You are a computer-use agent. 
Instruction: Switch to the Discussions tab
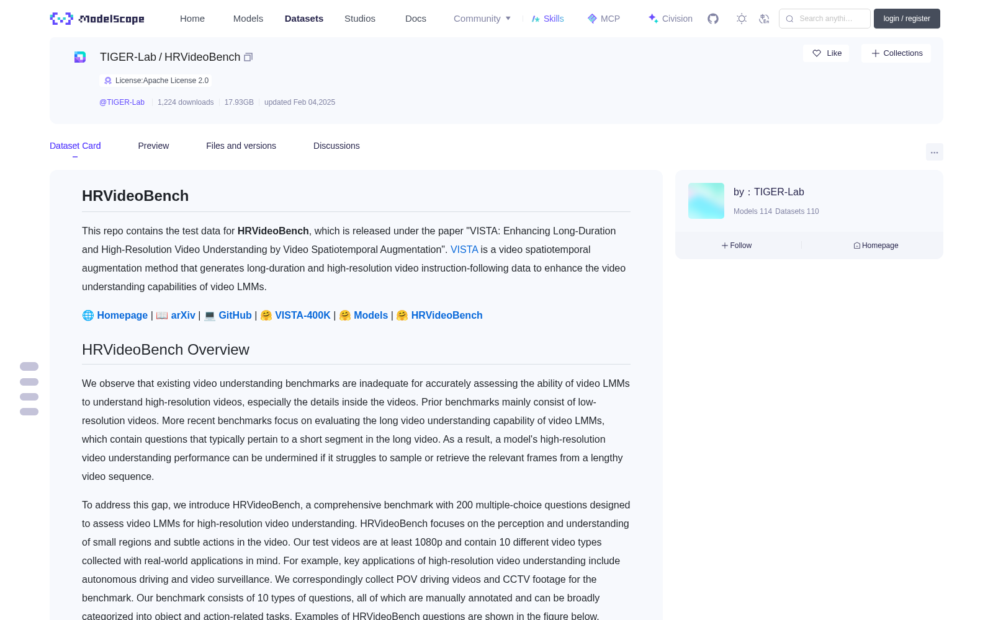point(336,146)
